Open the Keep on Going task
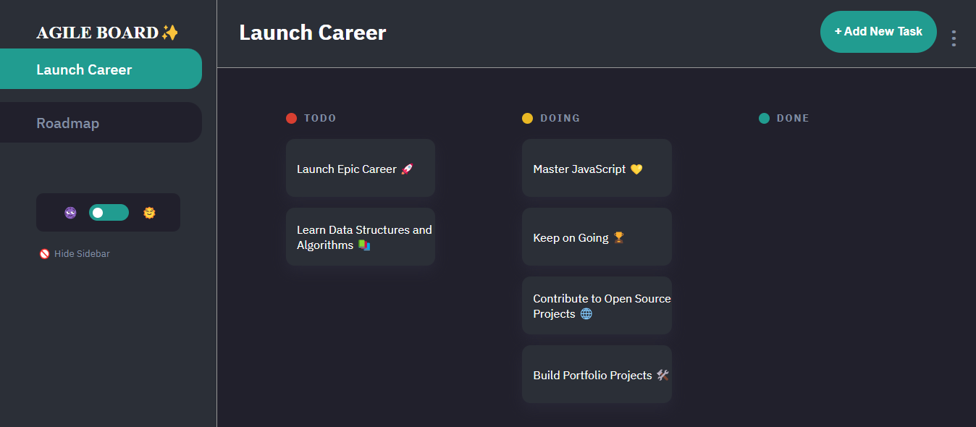This screenshot has height=427, width=976. (x=597, y=237)
